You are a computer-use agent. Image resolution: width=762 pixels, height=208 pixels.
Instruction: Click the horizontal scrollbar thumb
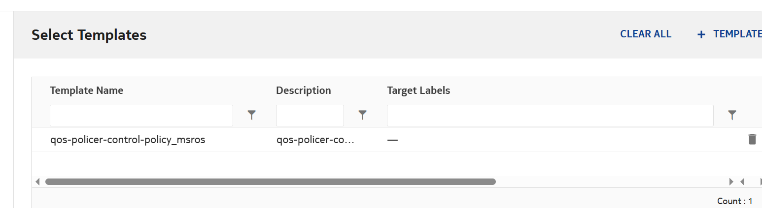[x=270, y=181]
